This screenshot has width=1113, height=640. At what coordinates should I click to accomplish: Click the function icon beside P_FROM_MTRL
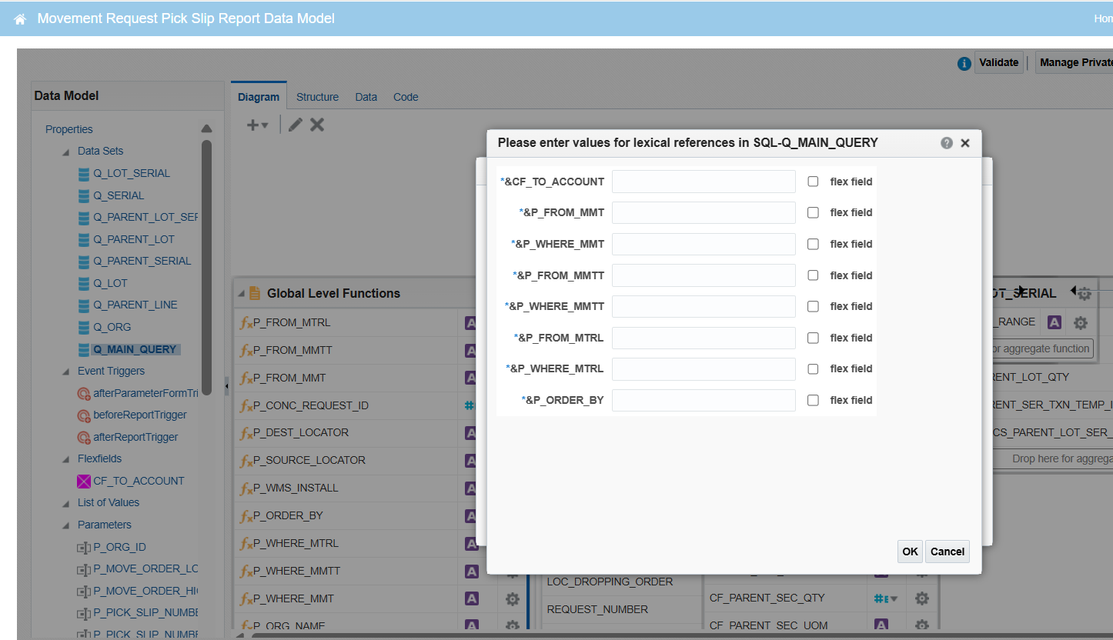(246, 323)
